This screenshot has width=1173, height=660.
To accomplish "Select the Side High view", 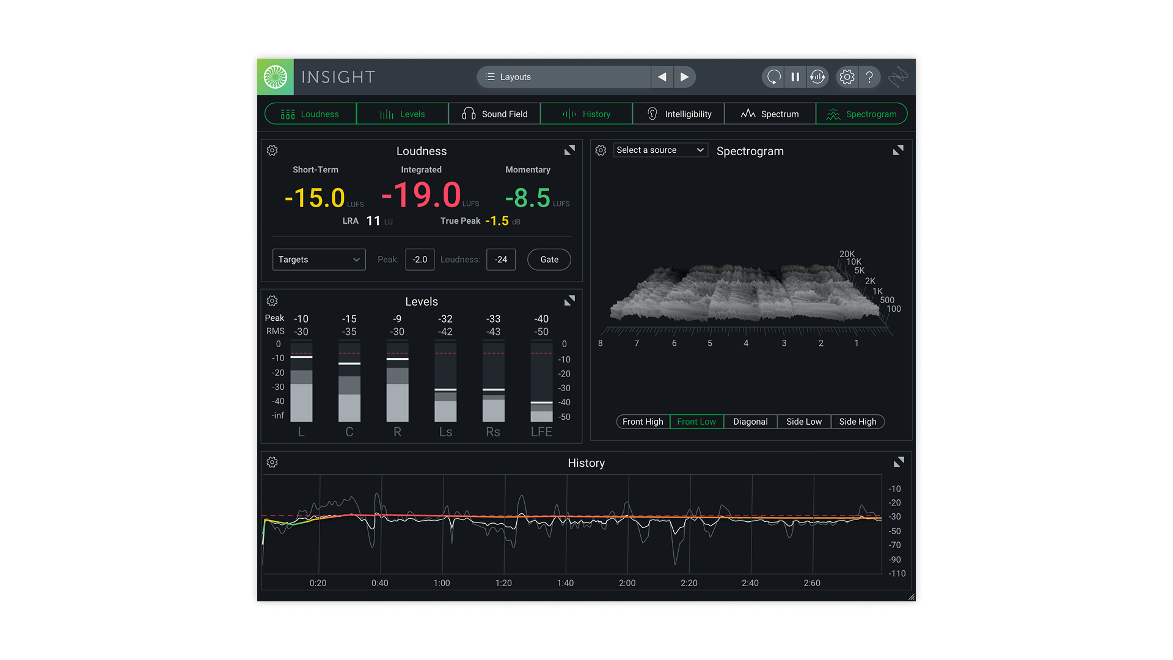I will (857, 422).
